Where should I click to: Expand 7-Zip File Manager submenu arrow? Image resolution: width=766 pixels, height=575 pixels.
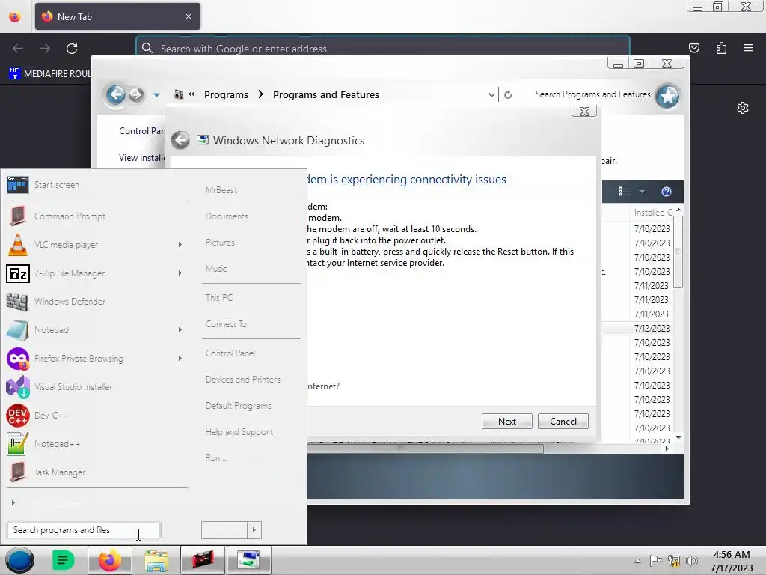tap(180, 273)
